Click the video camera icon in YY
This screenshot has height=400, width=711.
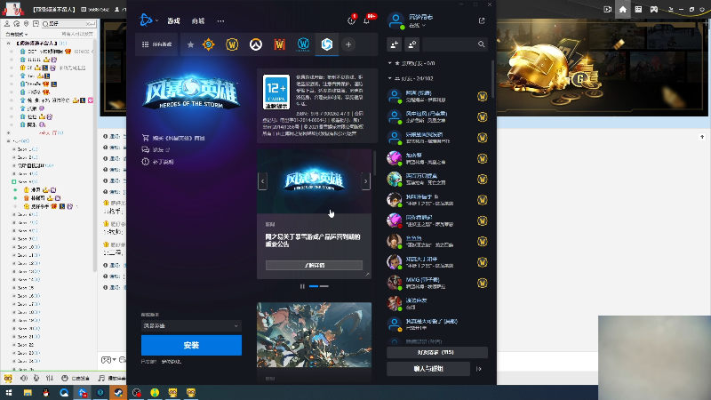[x=607, y=9]
